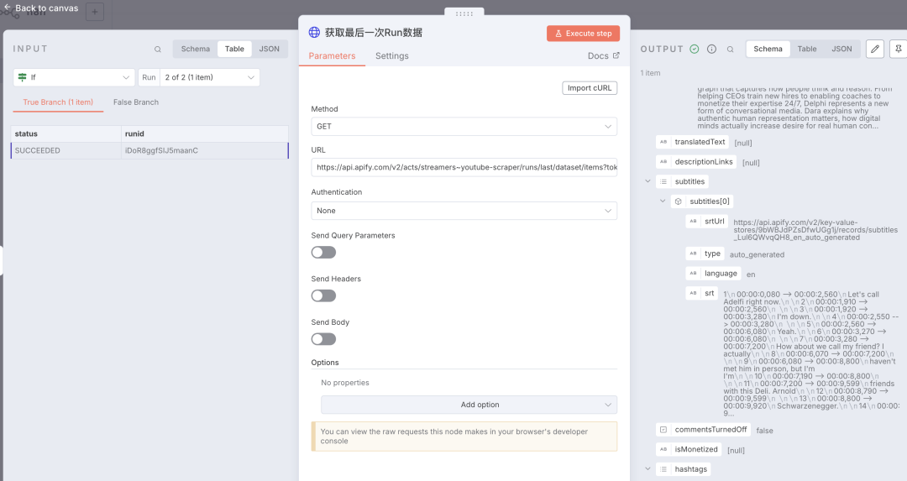
Task: Open the Authentication dropdown set to None
Action: [x=464, y=211]
